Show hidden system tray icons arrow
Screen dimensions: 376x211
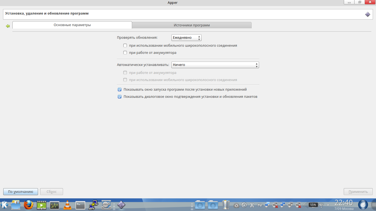(328, 205)
